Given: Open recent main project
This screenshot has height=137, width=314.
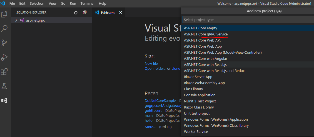Looking at the screenshot, I should 149,116.
